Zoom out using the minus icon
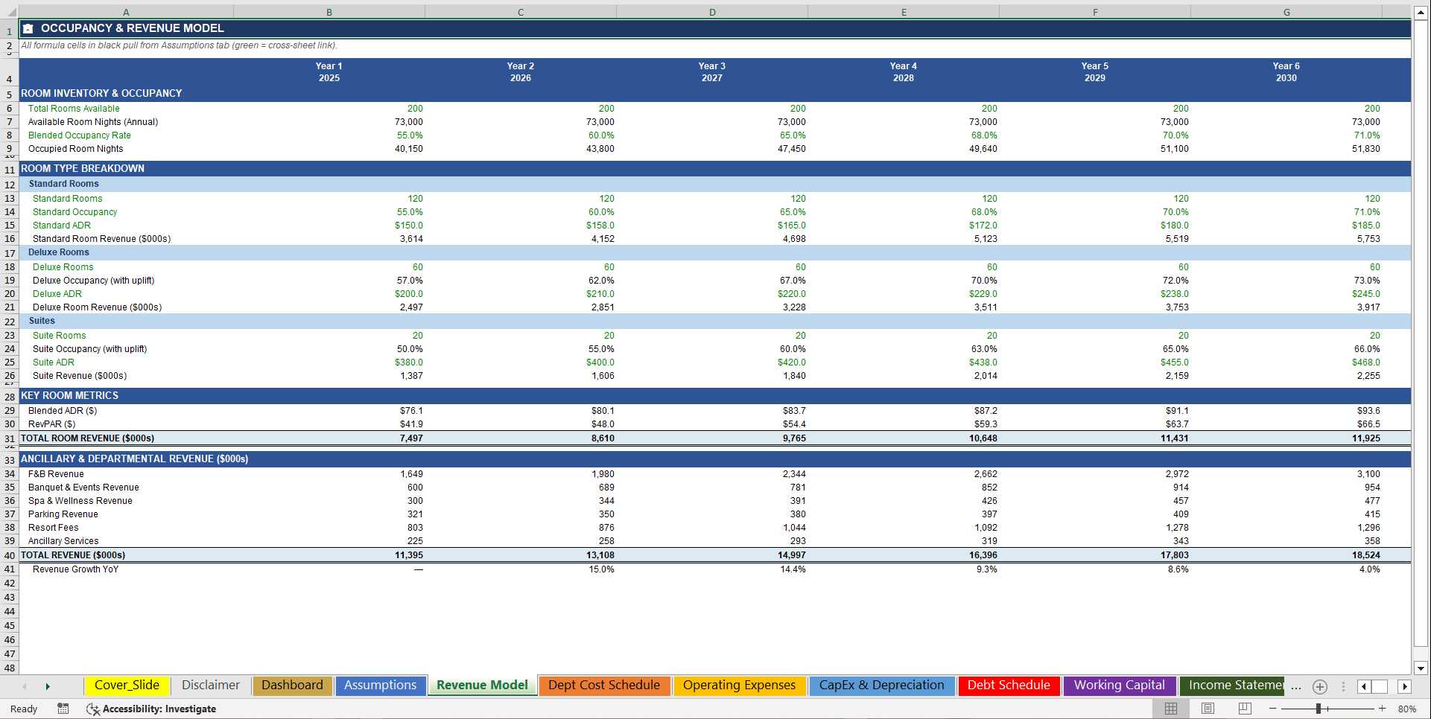This screenshot has height=719, width=1431. click(1273, 708)
